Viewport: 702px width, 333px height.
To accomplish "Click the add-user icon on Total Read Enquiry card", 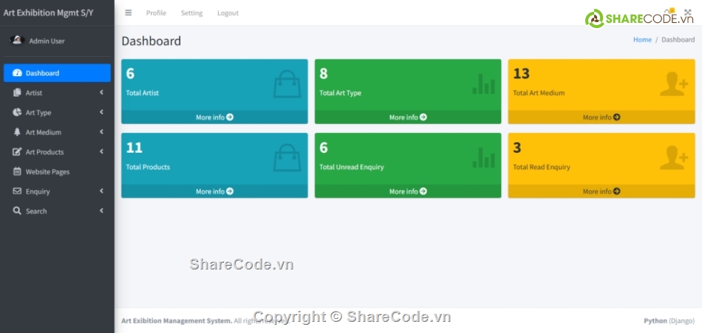I will coord(674,158).
